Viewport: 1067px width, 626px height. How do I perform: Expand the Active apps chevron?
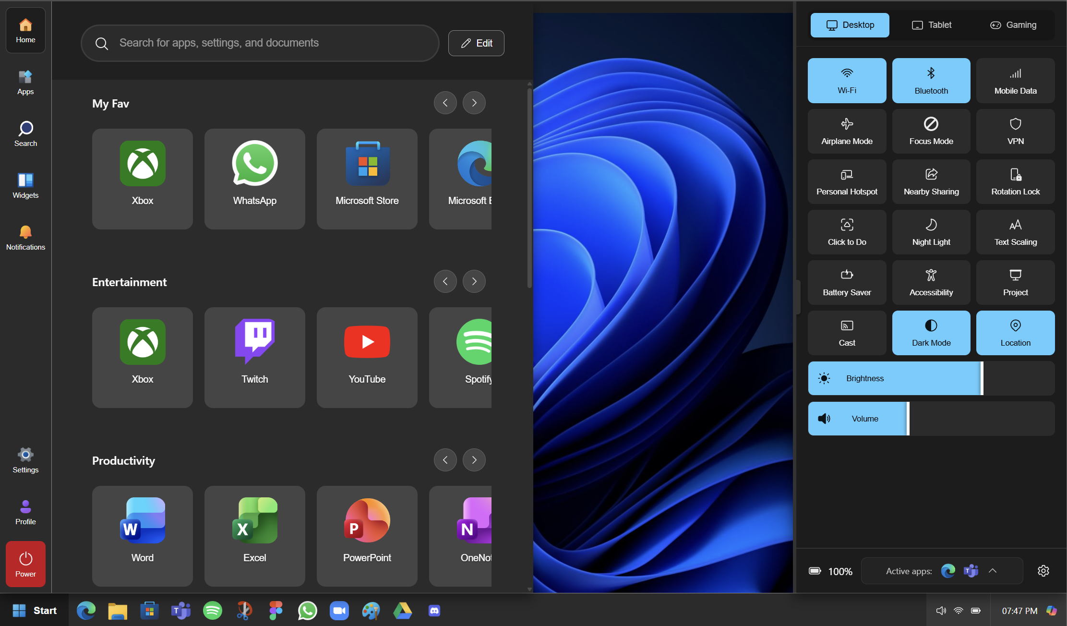(x=993, y=571)
